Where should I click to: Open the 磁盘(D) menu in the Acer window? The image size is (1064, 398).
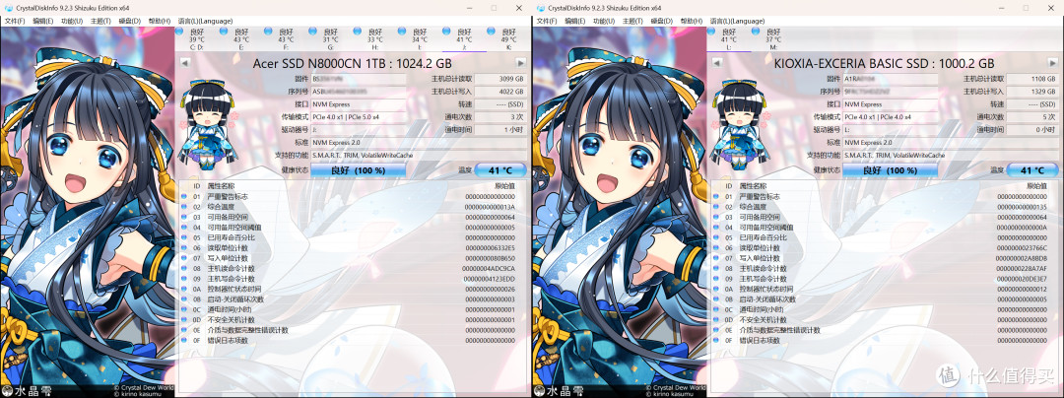tap(130, 21)
